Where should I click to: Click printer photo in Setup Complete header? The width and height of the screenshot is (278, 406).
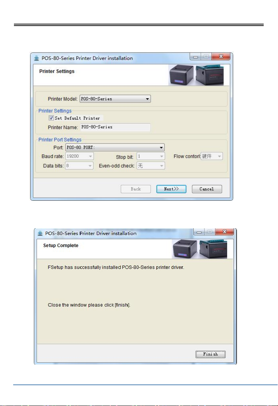[x=200, y=249]
